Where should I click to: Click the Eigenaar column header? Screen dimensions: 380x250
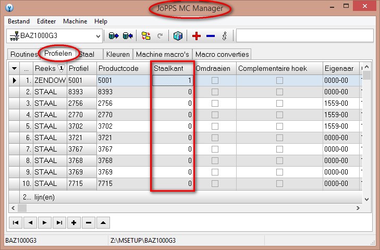[x=341, y=69]
